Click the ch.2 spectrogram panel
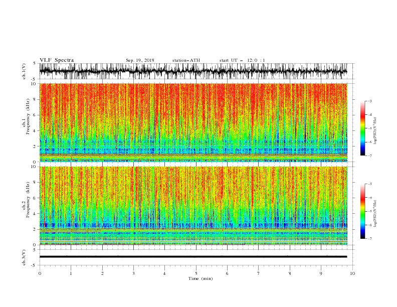Screen dimensions: 397x307 [193, 206]
